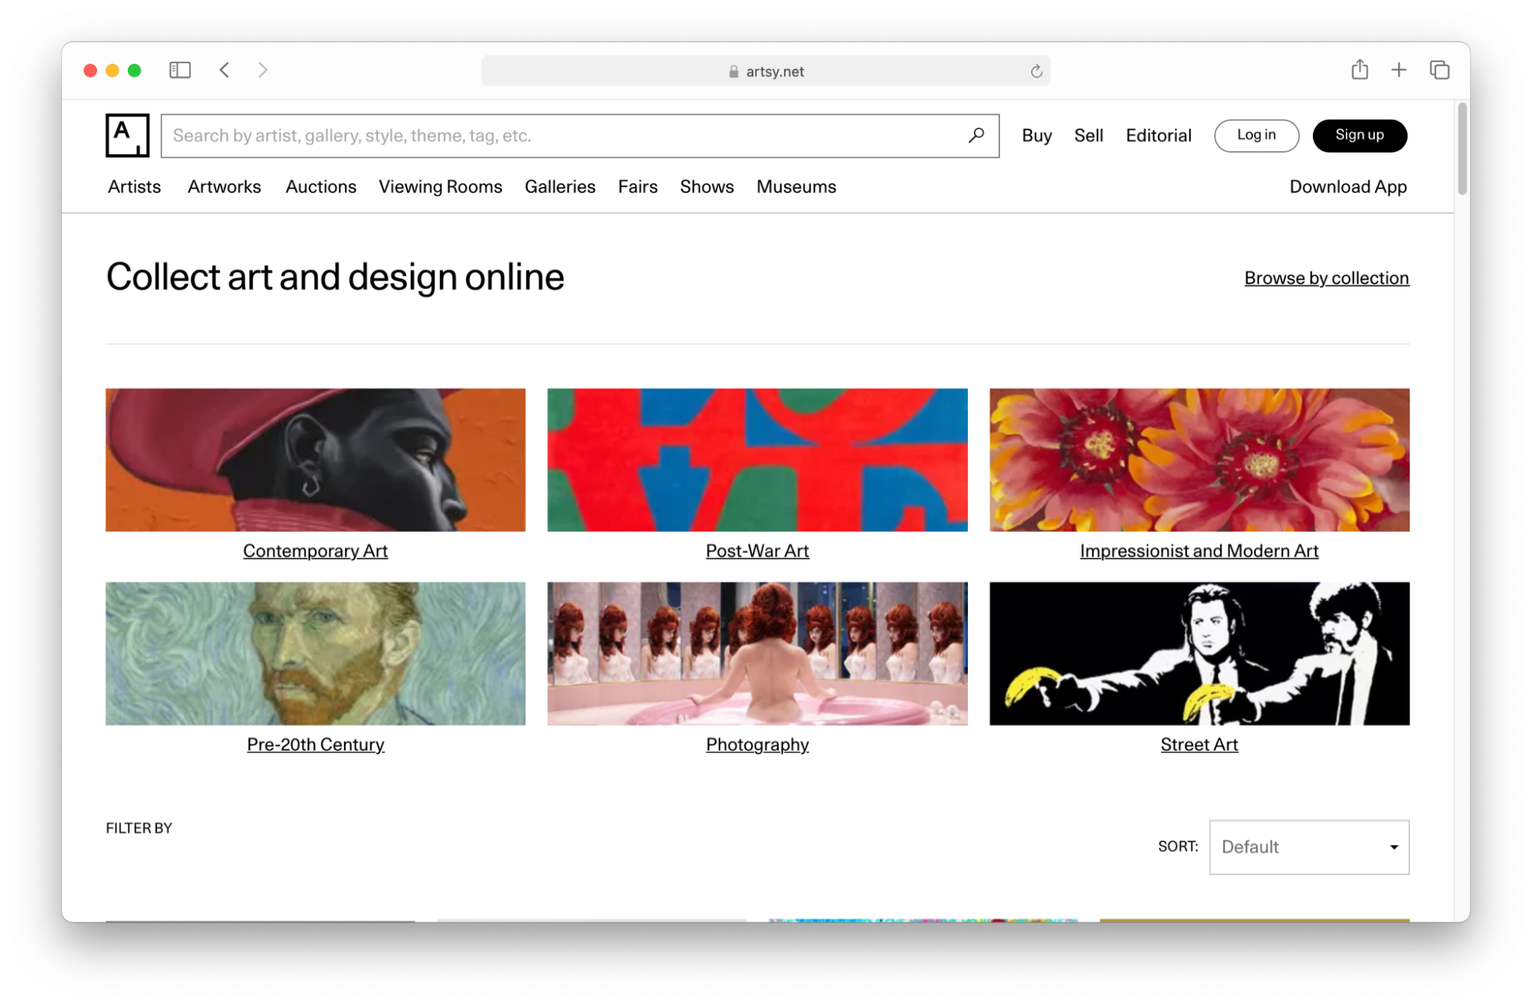Minimize window with yellow button
The image size is (1532, 1004).
tap(113, 71)
